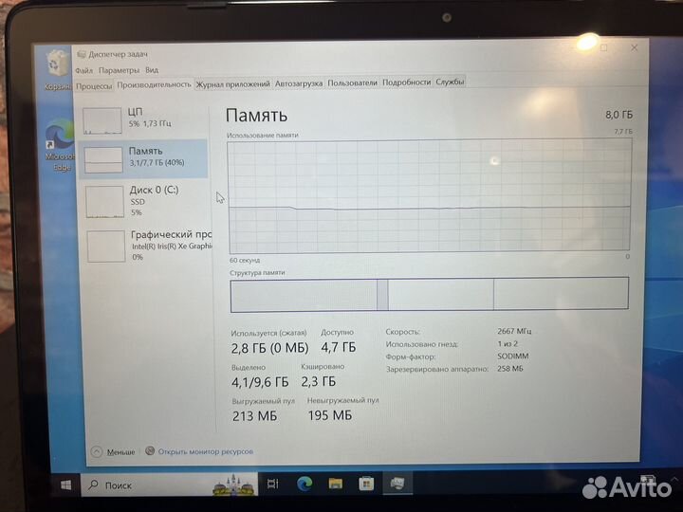Close the Task Manager window

click(x=635, y=48)
